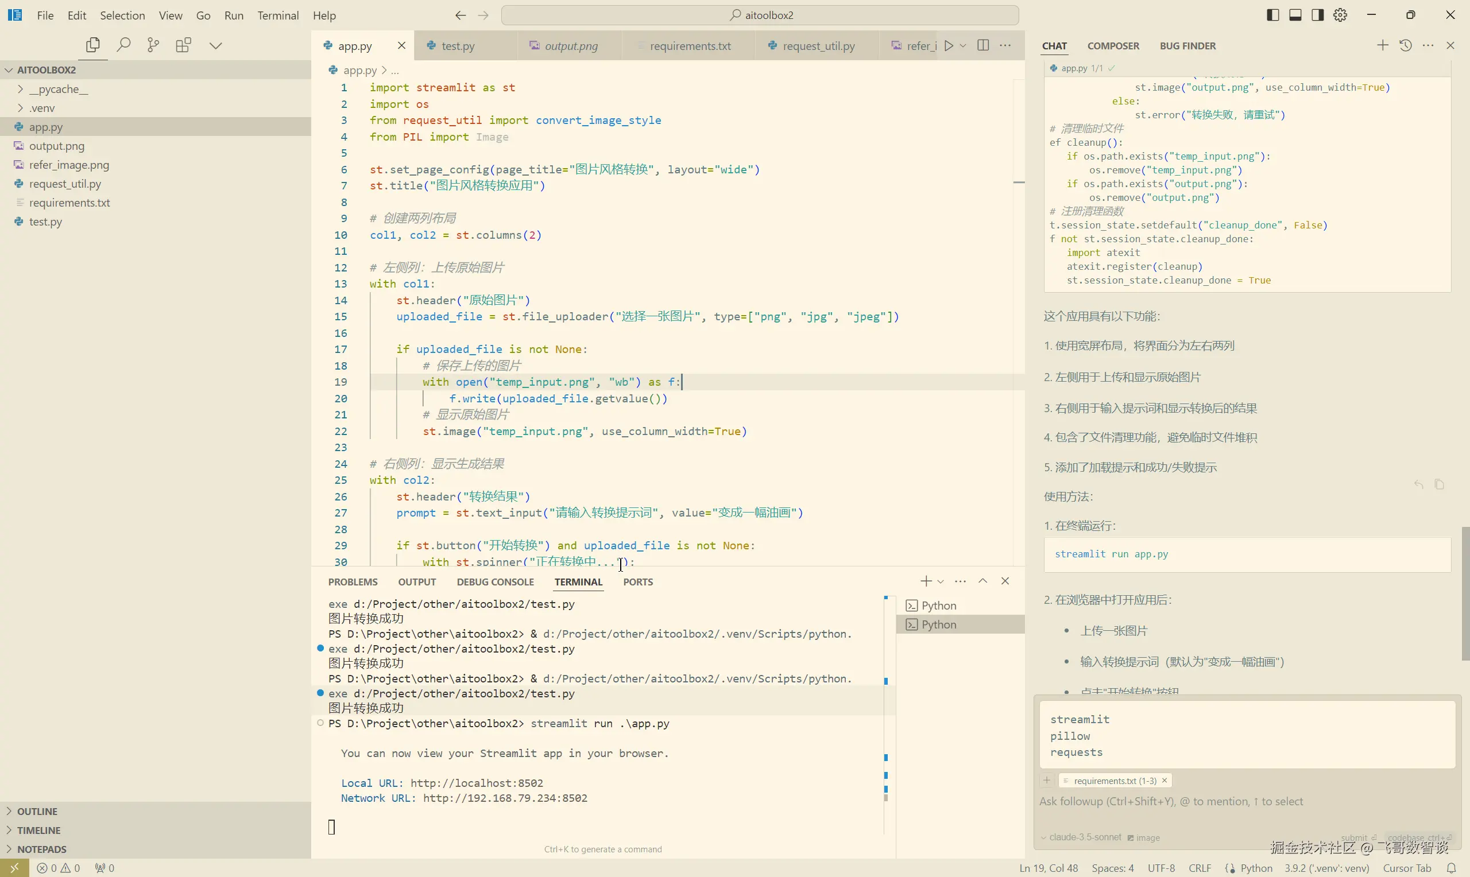This screenshot has height=877, width=1470.
Task: Toggle the primary sidebar layout button
Action: 1273,15
